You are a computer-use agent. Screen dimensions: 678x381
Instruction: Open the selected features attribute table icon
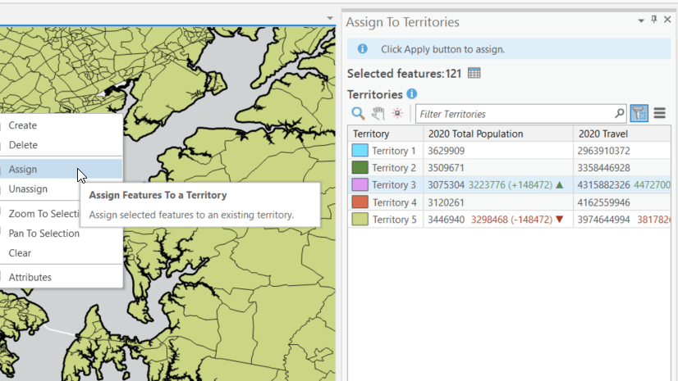(474, 74)
